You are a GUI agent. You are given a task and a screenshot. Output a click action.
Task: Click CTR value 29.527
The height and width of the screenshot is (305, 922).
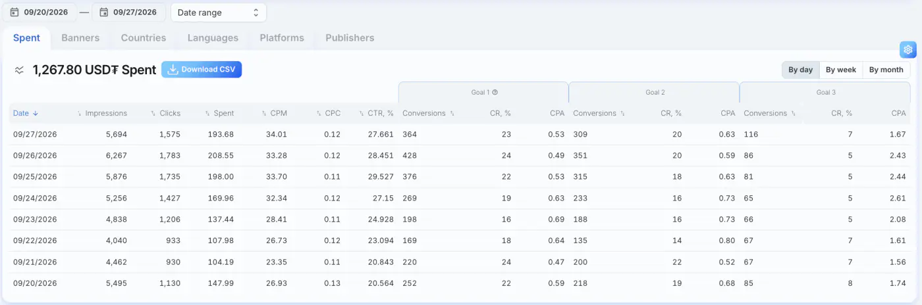pos(380,177)
